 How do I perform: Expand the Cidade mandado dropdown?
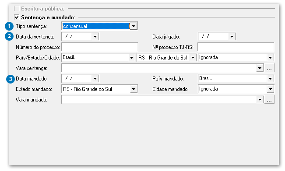[x=270, y=89]
